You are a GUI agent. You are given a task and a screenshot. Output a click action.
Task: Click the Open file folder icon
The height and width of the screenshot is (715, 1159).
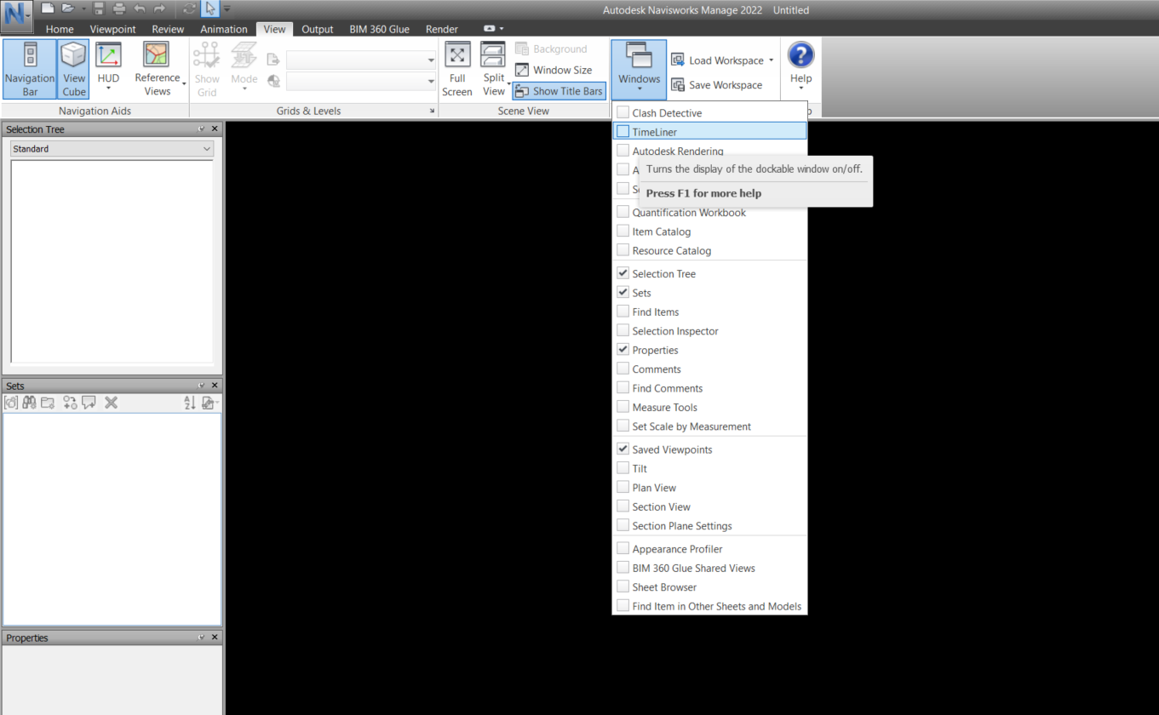[67, 9]
